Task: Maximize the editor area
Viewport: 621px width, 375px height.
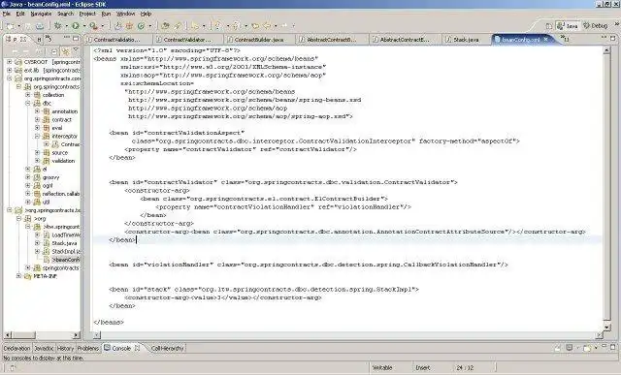Action: click(613, 38)
